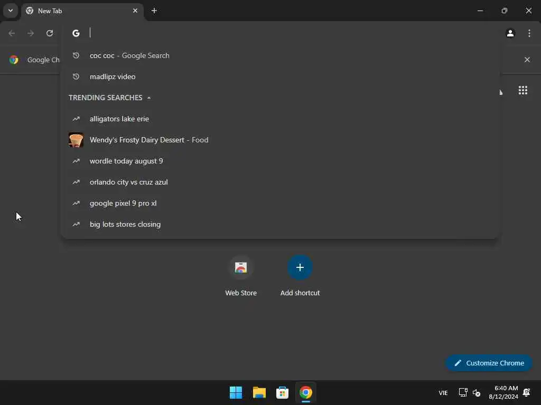Viewport: 541px width, 405px height.
Task: Choose orlando city vs cruz azul suggestion
Action: pyautogui.click(x=280, y=182)
